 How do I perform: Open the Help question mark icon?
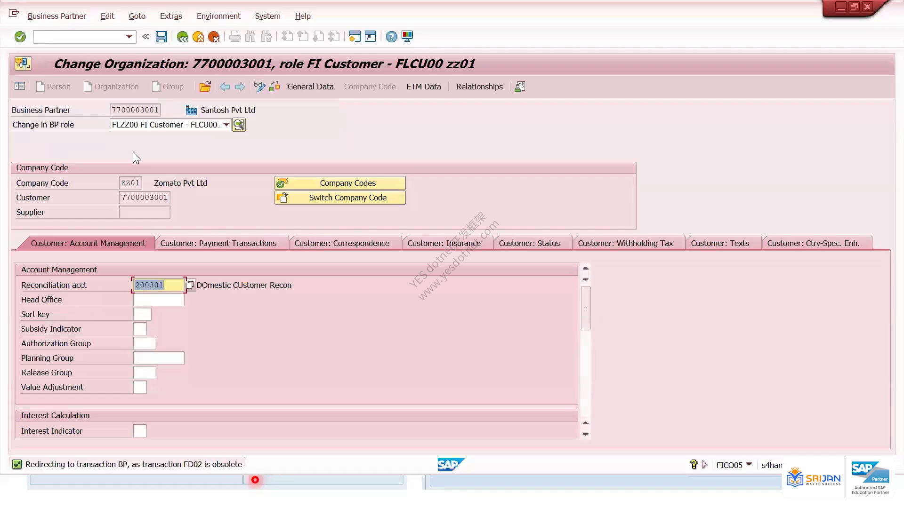pyautogui.click(x=391, y=37)
